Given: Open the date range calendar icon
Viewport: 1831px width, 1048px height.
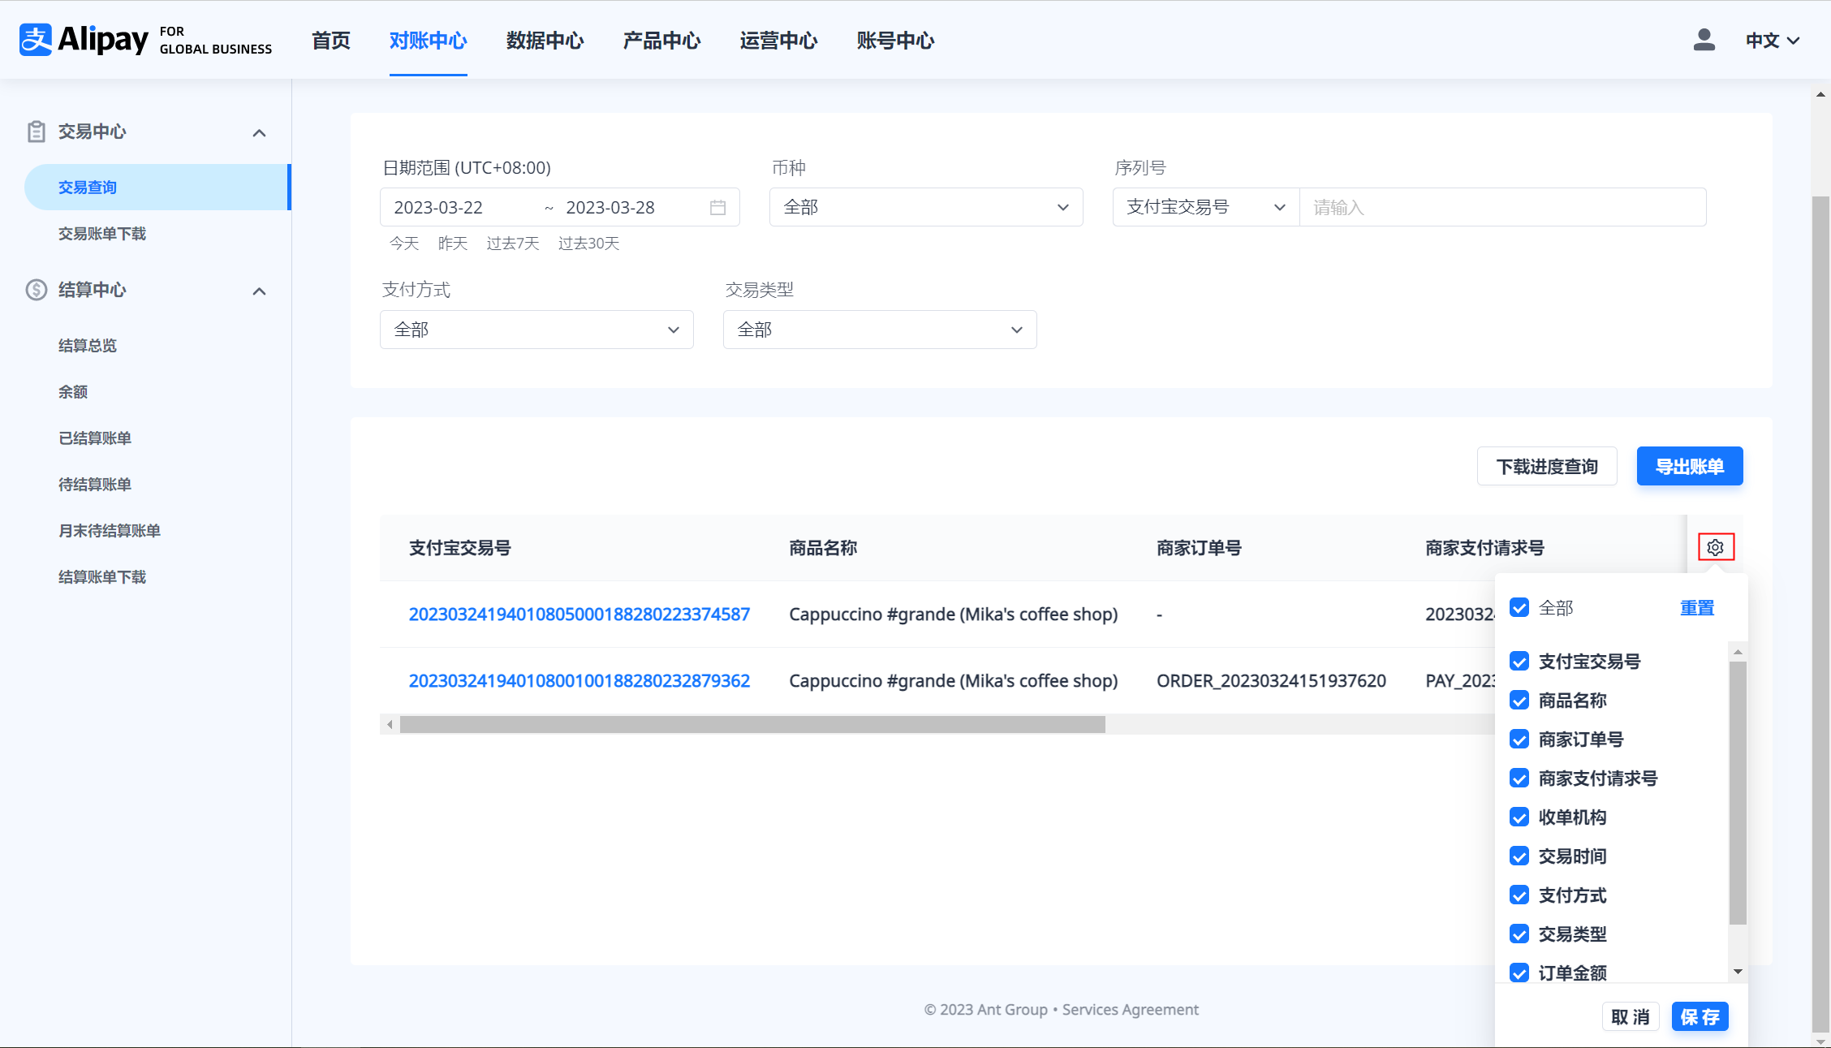Looking at the screenshot, I should [717, 208].
